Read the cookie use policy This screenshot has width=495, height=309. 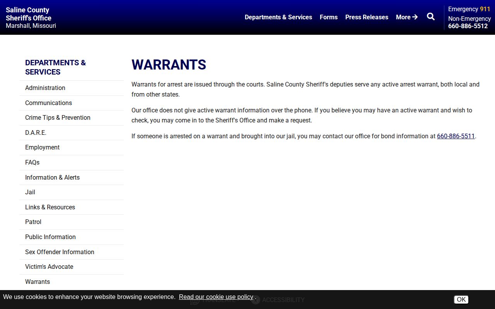216,297
